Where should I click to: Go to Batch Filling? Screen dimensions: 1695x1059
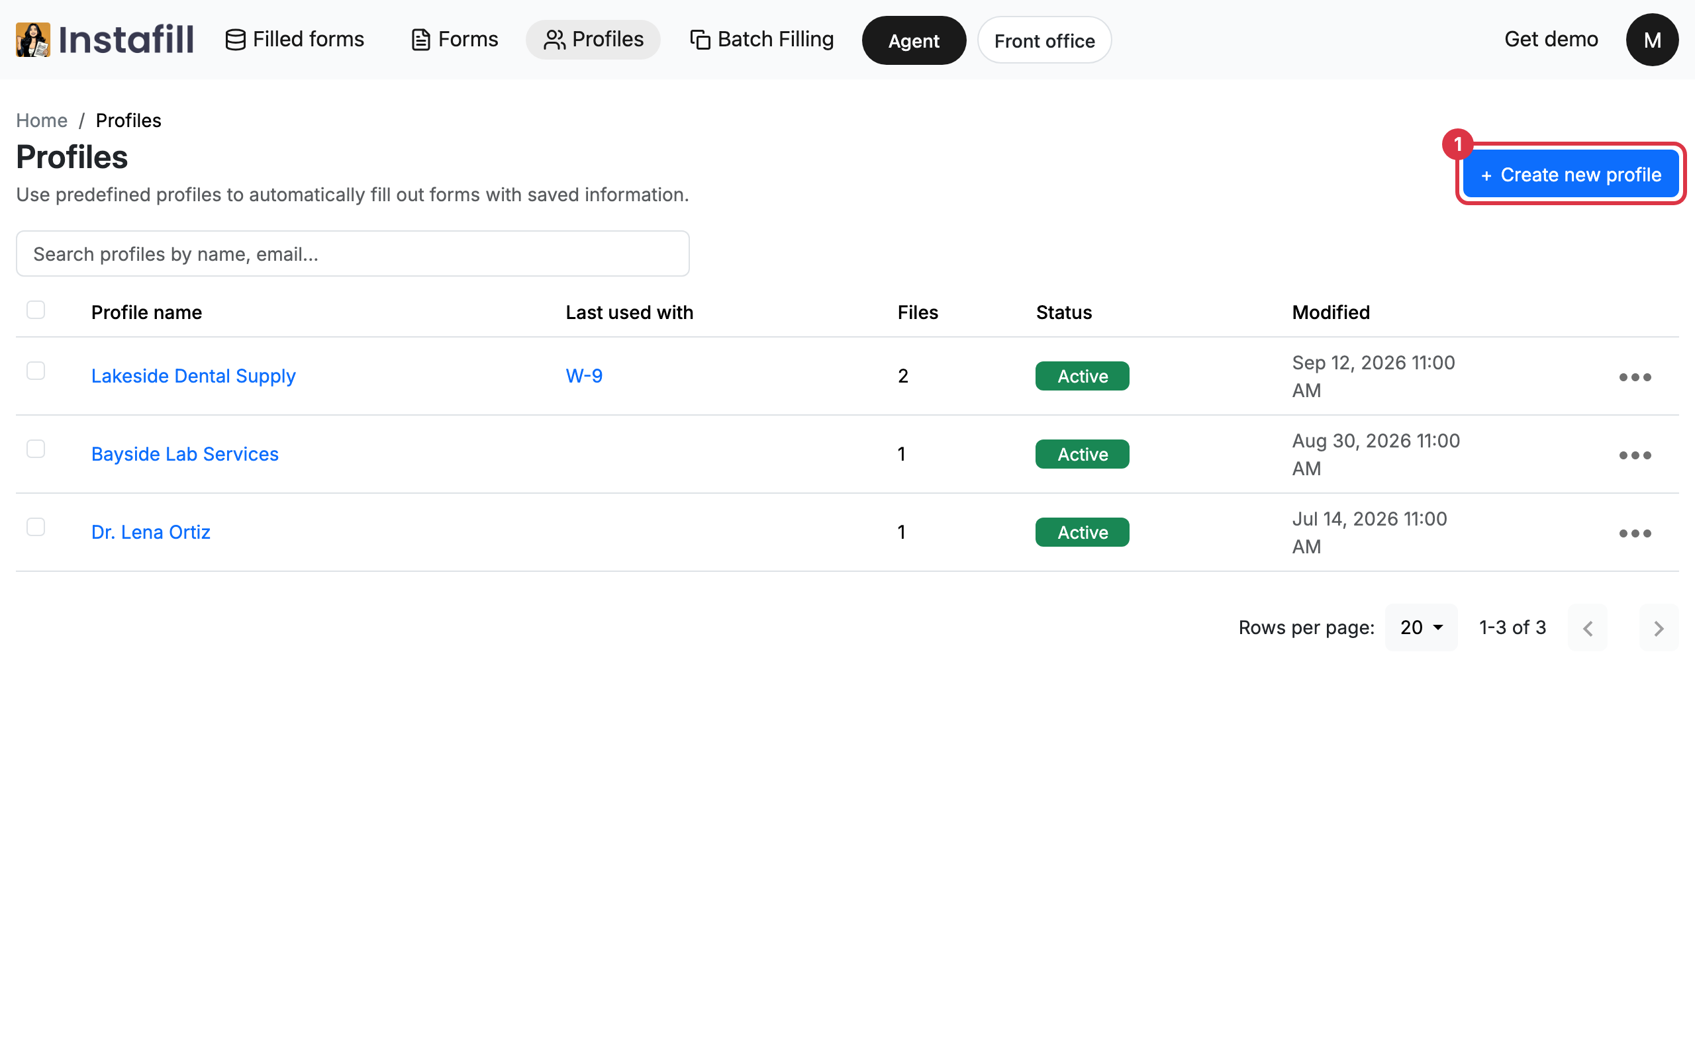[761, 39]
